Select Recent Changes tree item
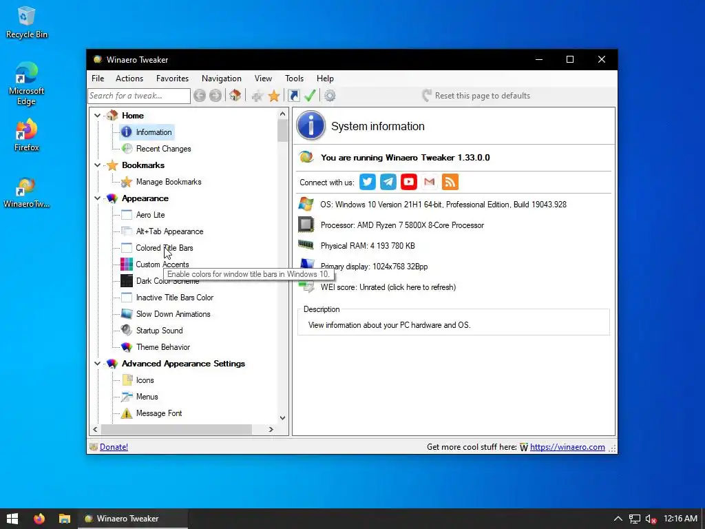 163,149
